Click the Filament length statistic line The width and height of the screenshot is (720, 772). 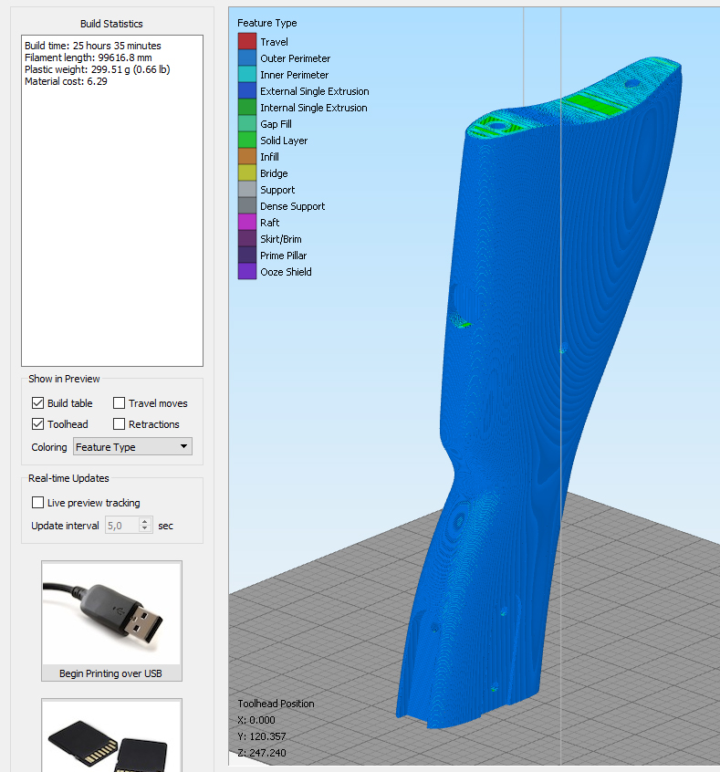(89, 57)
